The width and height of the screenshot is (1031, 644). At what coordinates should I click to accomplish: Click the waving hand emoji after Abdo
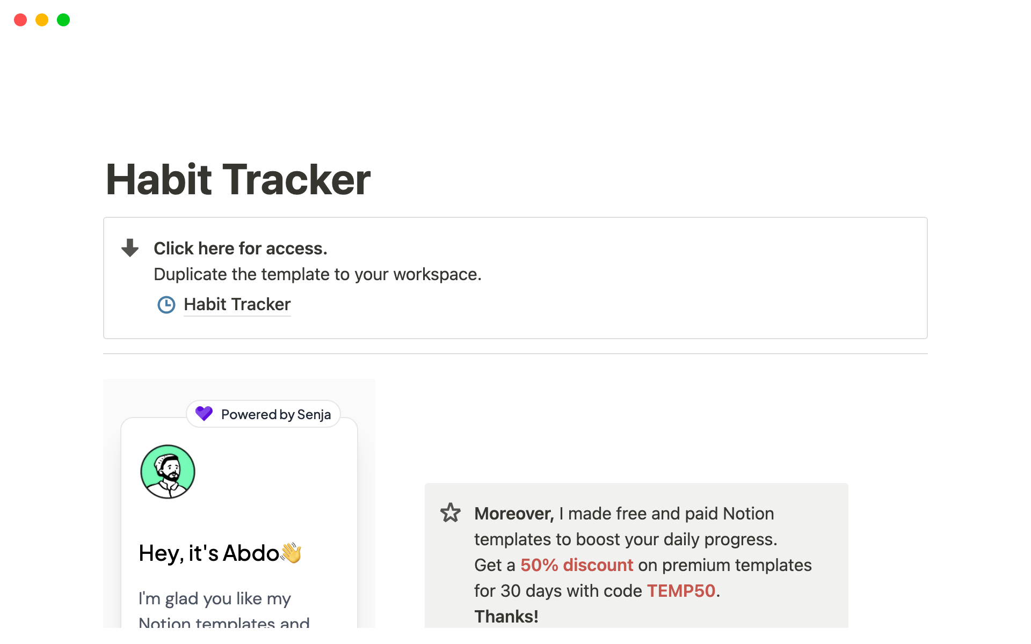[x=292, y=553]
